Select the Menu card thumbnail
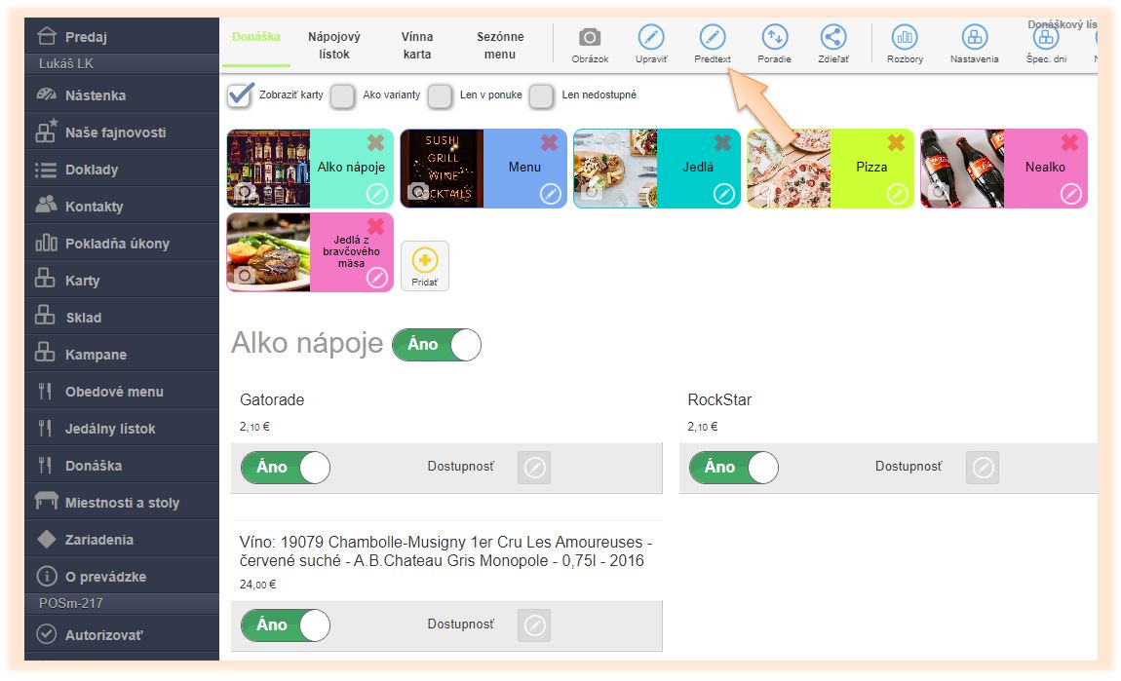This screenshot has width=1121, height=681. coord(442,169)
